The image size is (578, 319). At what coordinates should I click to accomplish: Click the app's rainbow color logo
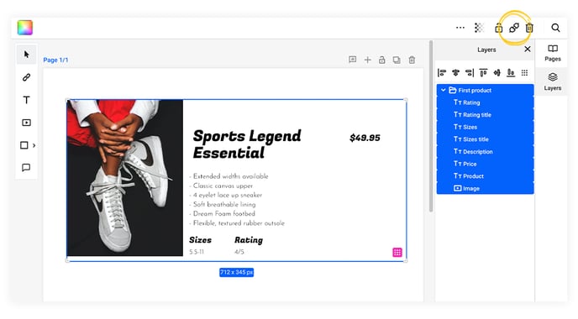(x=25, y=28)
